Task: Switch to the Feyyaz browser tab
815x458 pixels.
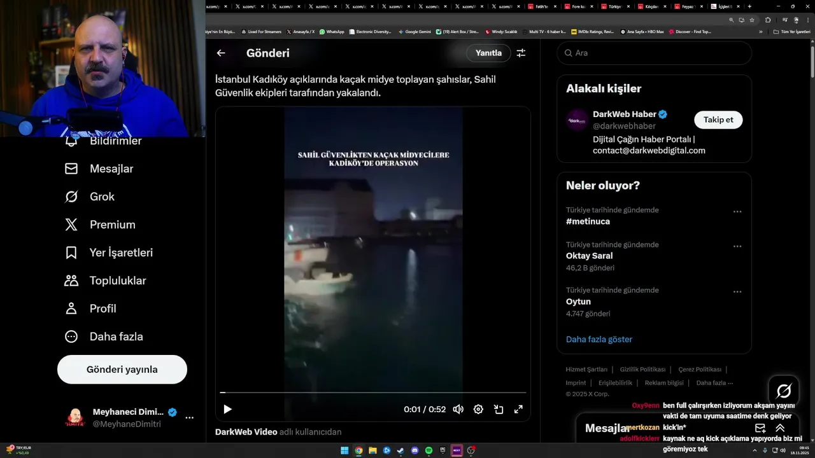Action: 688,6
